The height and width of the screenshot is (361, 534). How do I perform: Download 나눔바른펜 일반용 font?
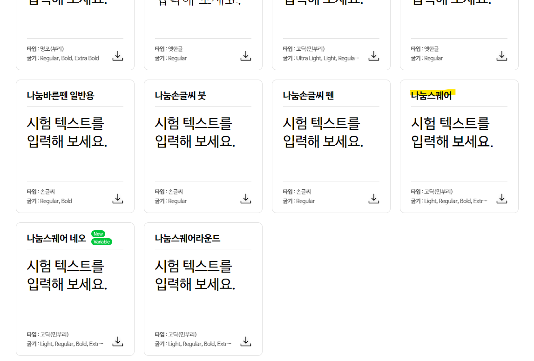click(117, 199)
